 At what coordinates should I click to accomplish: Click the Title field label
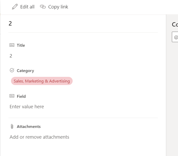pyautogui.click(x=21, y=45)
